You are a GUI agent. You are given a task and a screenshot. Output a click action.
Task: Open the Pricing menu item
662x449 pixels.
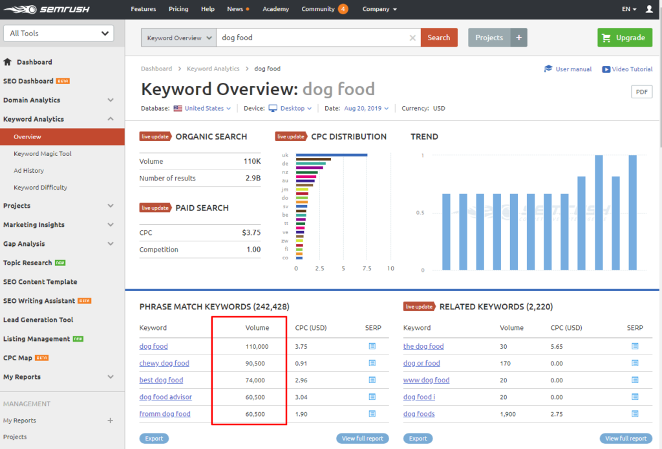pyautogui.click(x=178, y=9)
